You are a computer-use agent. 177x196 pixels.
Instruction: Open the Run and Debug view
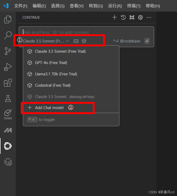tap(8, 67)
